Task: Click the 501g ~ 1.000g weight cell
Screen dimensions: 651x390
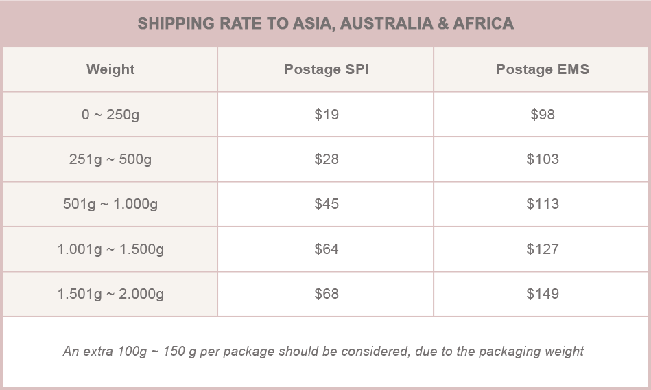Action: [x=110, y=204]
